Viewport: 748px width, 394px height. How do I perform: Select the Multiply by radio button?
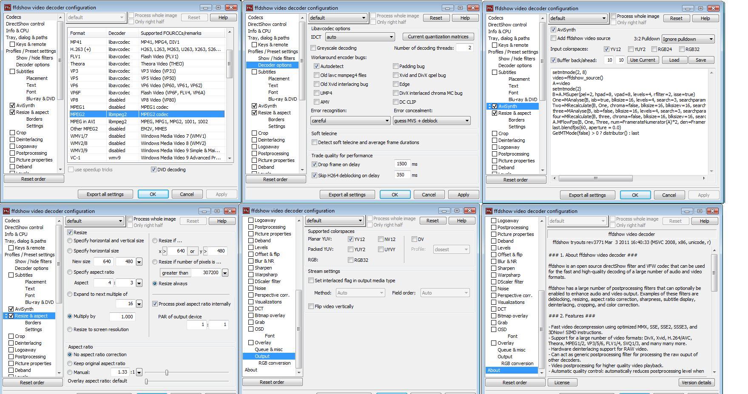click(x=70, y=316)
